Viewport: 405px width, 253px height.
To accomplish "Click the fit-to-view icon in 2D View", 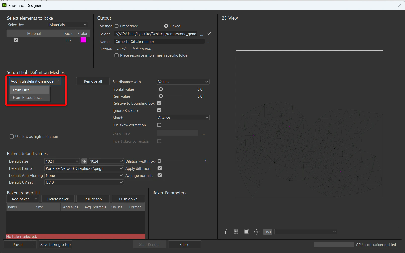I will (x=246, y=232).
